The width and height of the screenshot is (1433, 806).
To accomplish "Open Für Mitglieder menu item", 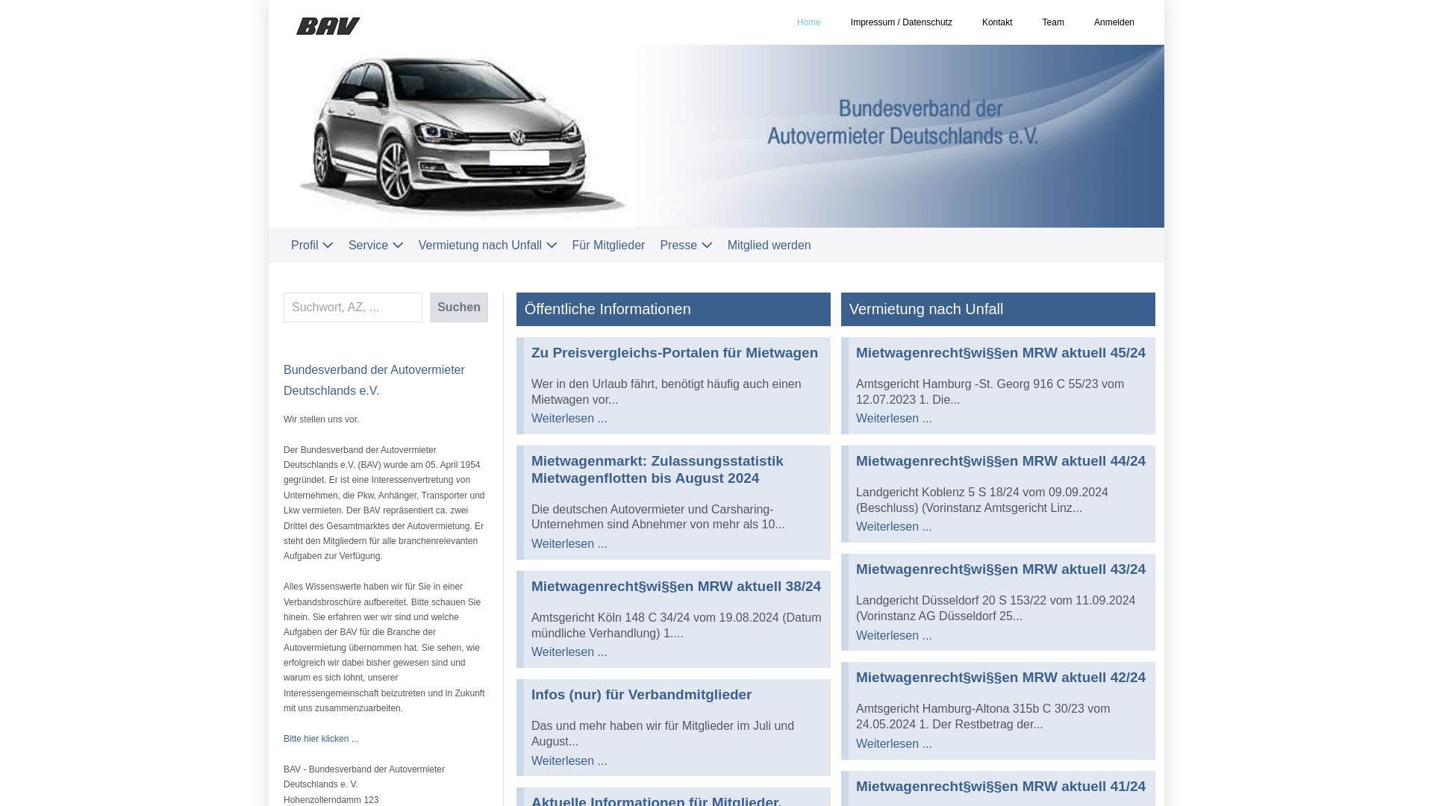I will [608, 246].
